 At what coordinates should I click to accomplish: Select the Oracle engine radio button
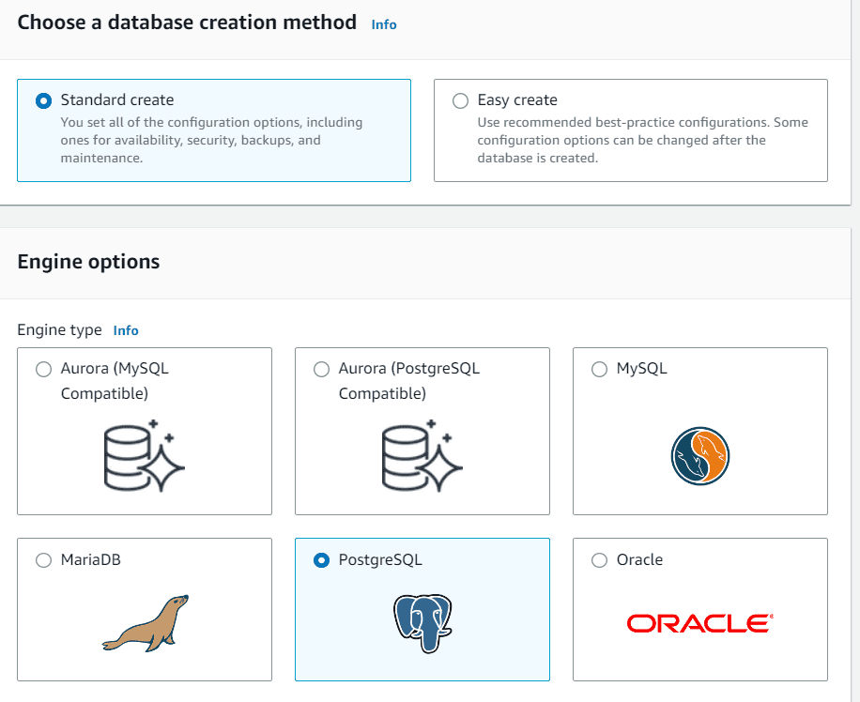[x=600, y=560]
